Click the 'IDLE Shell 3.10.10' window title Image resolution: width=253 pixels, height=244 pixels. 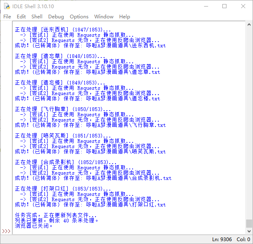33,7
